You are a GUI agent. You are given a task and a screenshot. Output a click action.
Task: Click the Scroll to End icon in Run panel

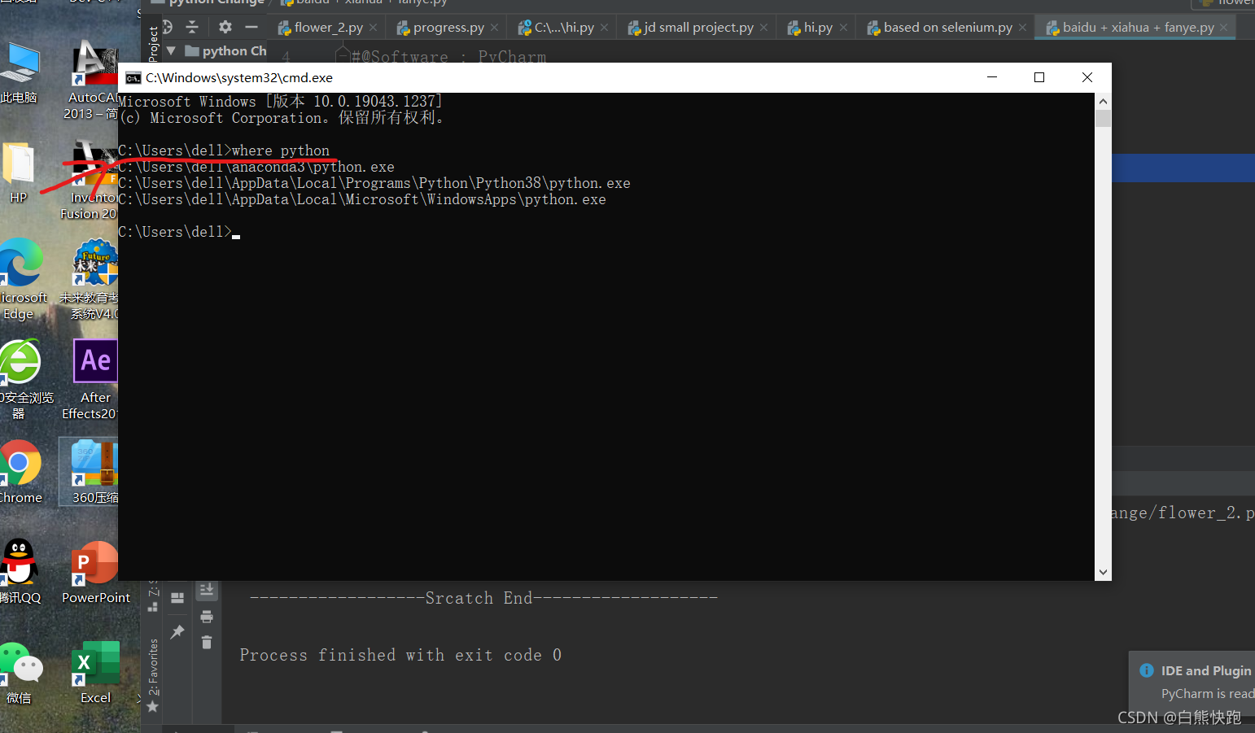tap(207, 590)
